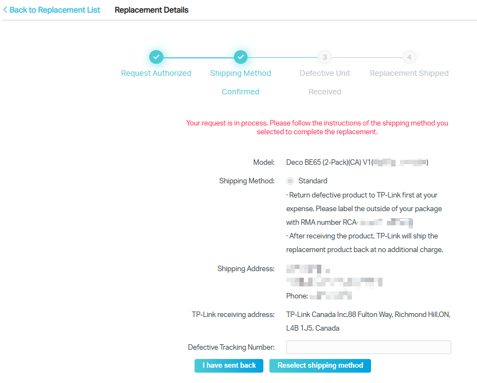477x383 pixels.
Task: Click the Replacement Shipped step label
Action: coord(409,73)
